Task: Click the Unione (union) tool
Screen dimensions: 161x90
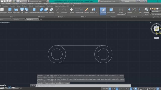Action: tap(41, 10)
